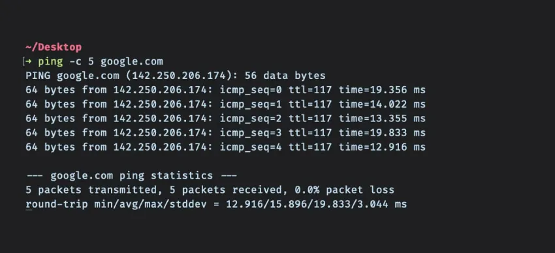Click the round-trip min/avg/max/stddev values
The width and height of the screenshot is (555, 253).
tap(317, 204)
